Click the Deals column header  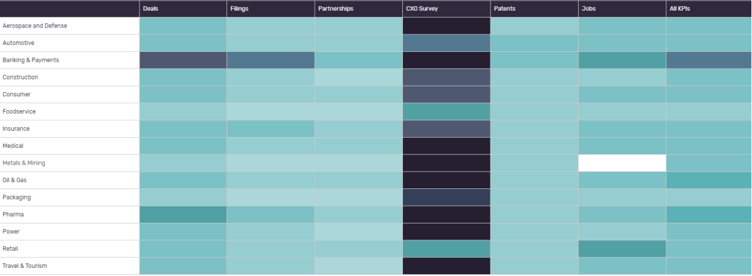tap(151, 9)
